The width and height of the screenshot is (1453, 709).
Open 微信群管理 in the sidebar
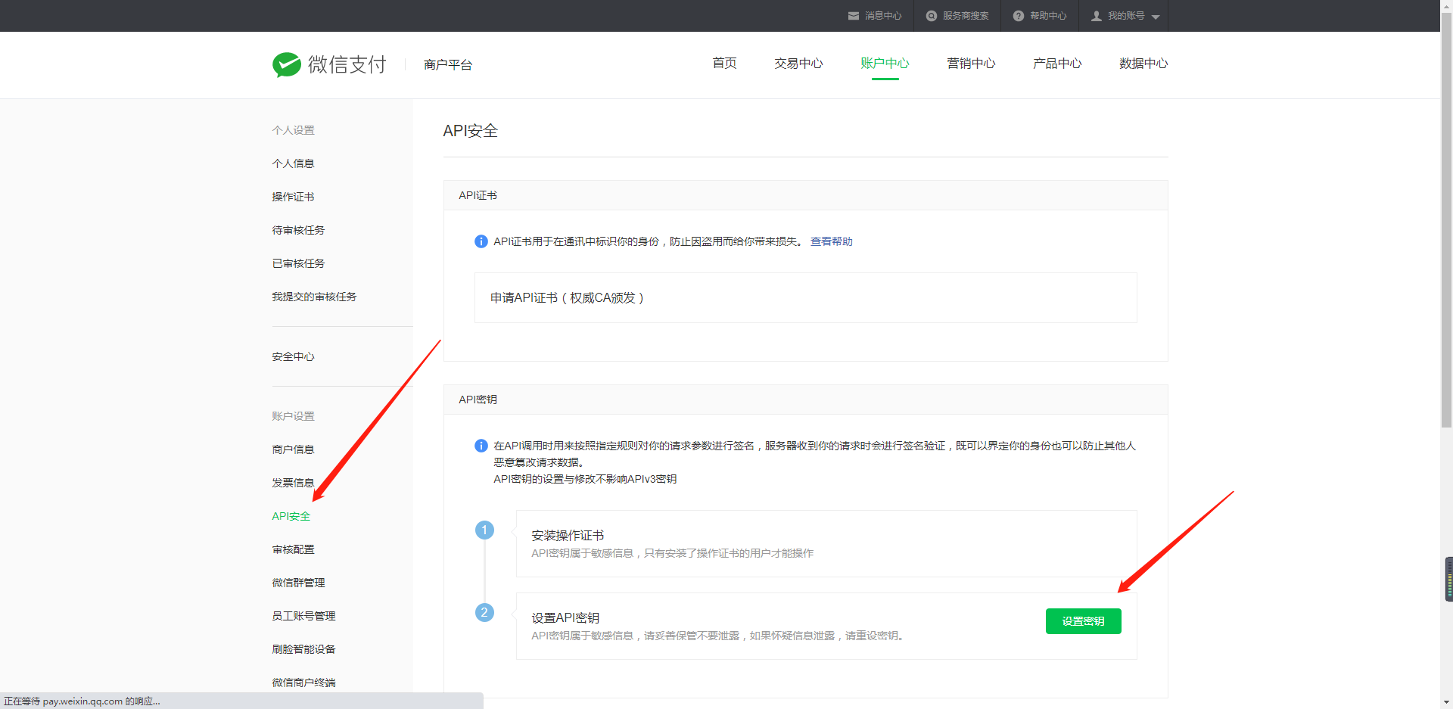click(298, 583)
